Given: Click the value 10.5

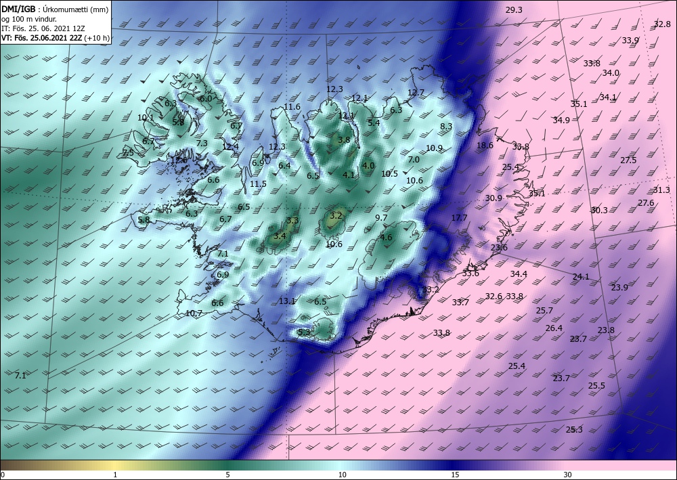Looking at the screenshot, I should [389, 174].
